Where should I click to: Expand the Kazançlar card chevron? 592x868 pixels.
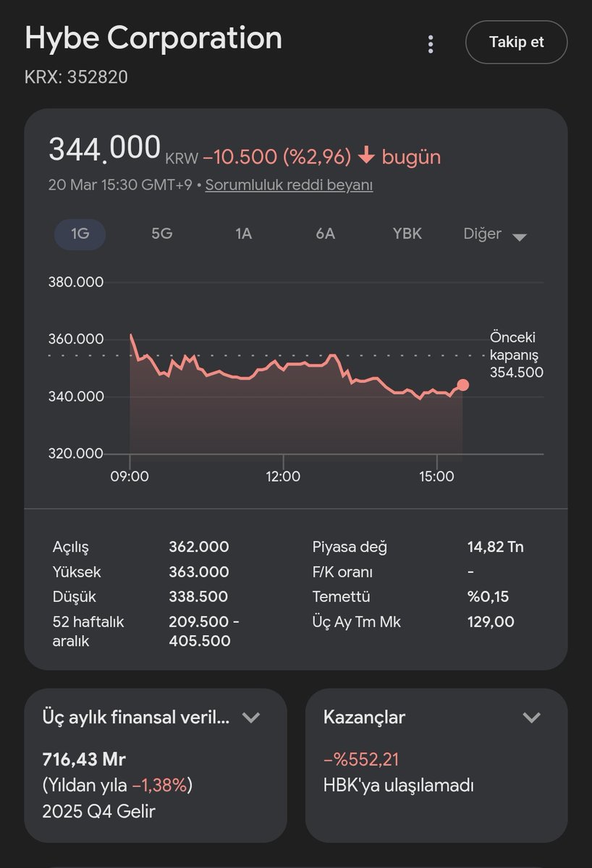[x=531, y=718]
